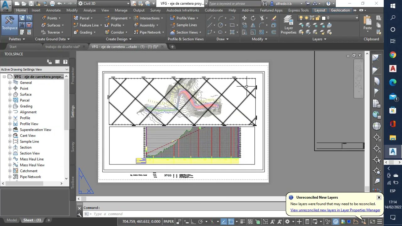Open Chrome from the Windows taskbar
402x226 pixels.
[x=393, y=55]
